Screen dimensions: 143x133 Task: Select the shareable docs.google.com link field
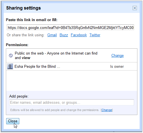[70, 27]
